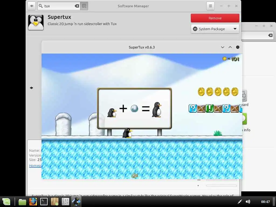This screenshot has width=276, height=207.
Task: Click the first blue question block
Action: (193, 108)
